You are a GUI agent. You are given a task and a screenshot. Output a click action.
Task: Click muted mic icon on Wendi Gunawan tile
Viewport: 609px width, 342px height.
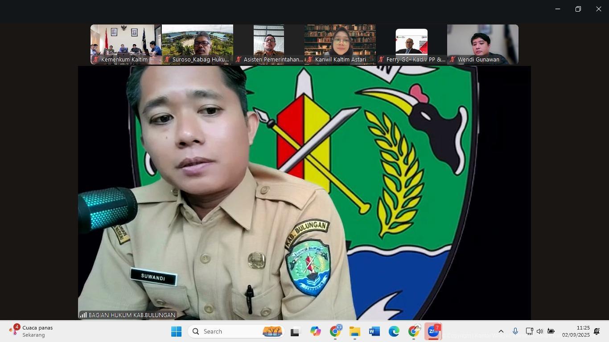pyautogui.click(x=452, y=59)
